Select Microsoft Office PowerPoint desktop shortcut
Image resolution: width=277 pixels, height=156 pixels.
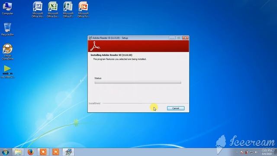(83, 10)
